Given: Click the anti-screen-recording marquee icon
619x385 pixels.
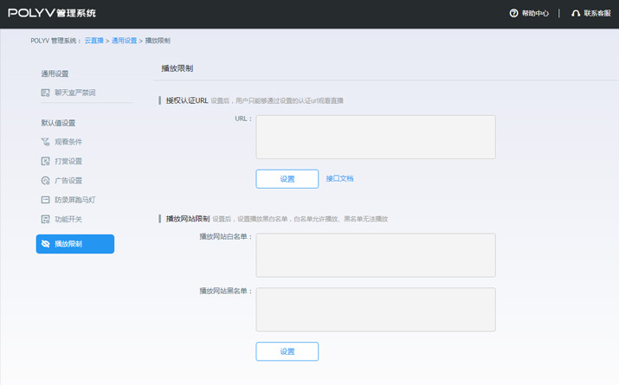Looking at the screenshot, I should [46, 200].
